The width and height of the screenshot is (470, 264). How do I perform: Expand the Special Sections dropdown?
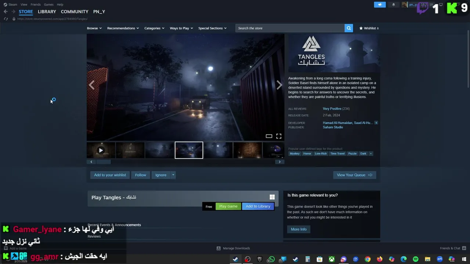click(x=212, y=28)
